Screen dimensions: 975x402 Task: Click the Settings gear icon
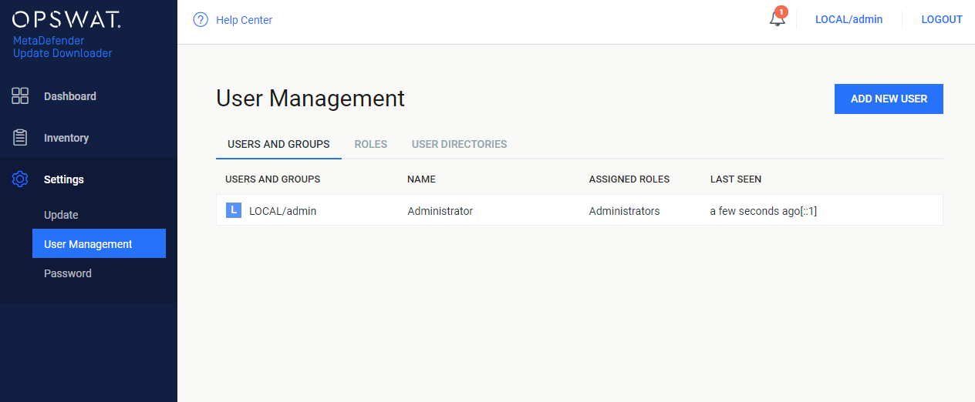pyautogui.click(x=20, y=179)
